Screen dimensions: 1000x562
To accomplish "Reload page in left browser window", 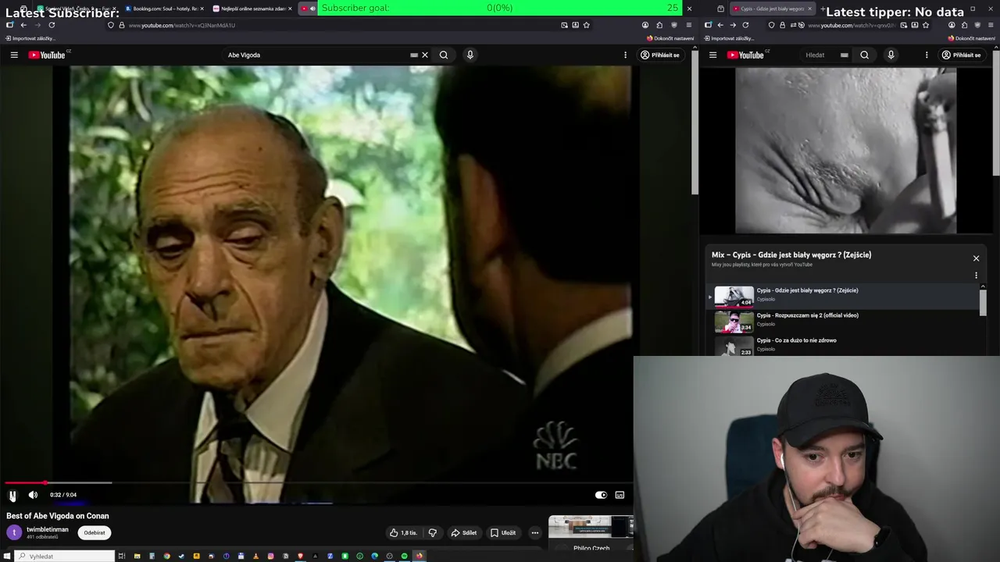I will [52, 25].
